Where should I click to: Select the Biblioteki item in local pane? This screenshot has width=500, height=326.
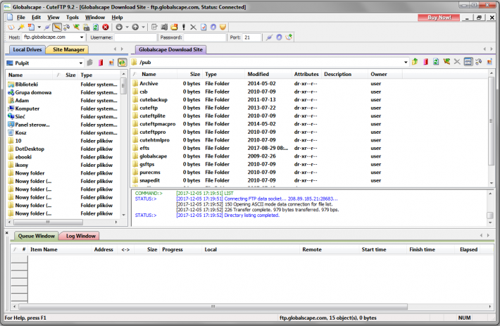click(x=27, y=84)
